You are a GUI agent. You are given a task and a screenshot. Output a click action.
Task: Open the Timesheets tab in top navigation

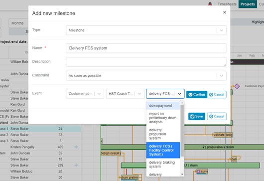(x=227, y=4)
